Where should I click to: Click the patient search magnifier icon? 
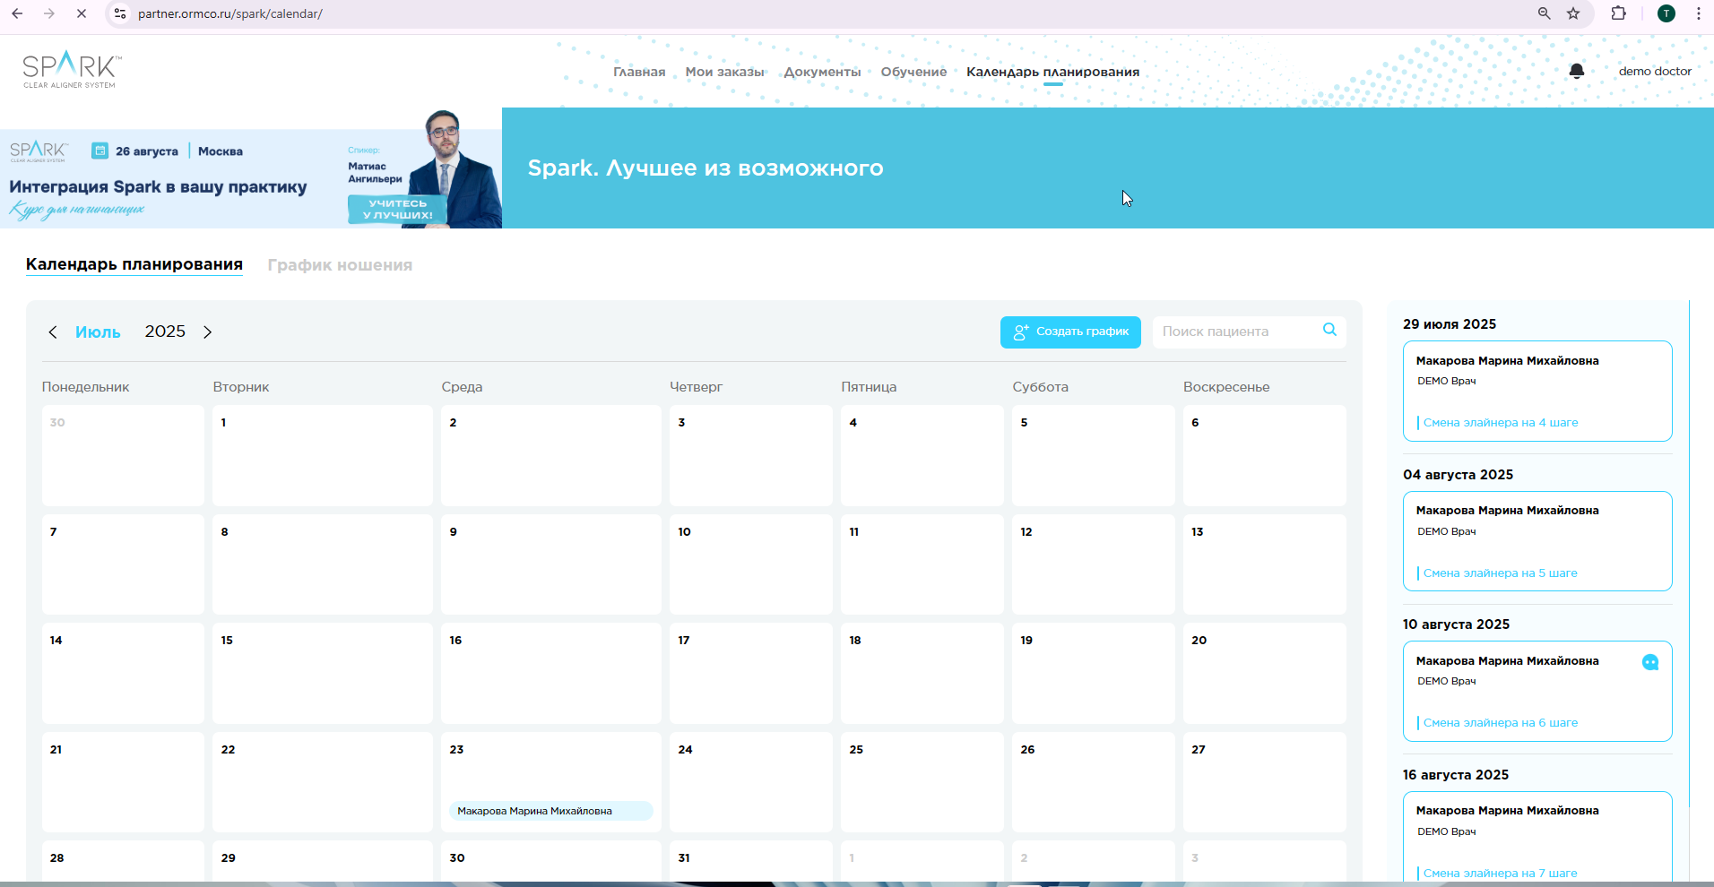tap(1329, 330)
